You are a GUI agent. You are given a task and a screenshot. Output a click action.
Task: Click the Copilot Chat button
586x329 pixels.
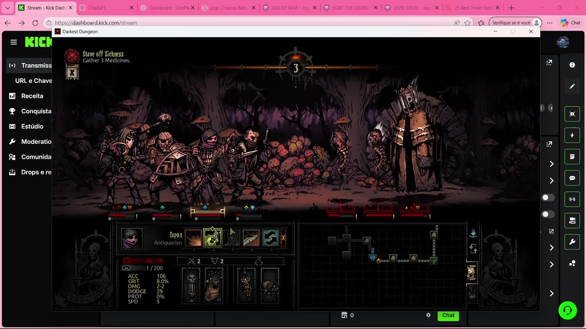(570, 23)
